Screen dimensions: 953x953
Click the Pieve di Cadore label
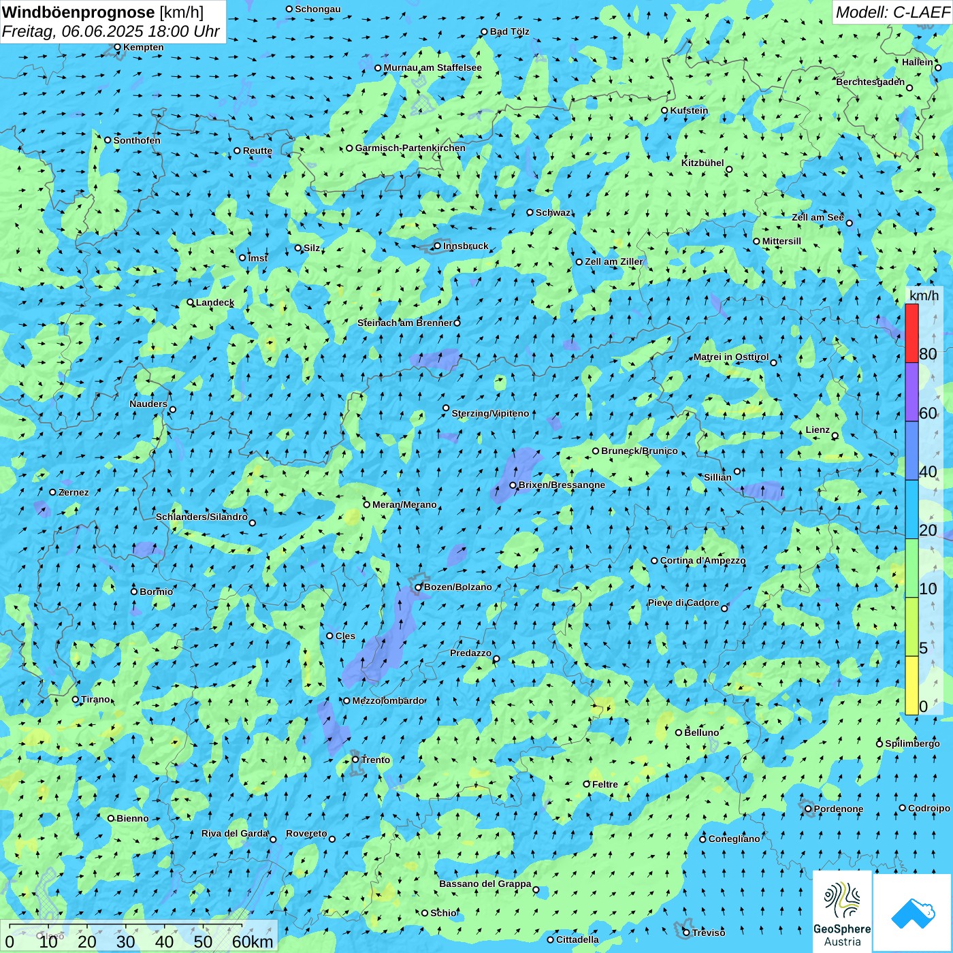point(683,602)
